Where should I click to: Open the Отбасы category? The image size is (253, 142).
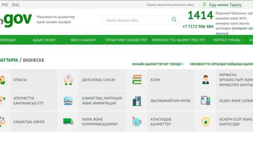click(x=29, y=80)
